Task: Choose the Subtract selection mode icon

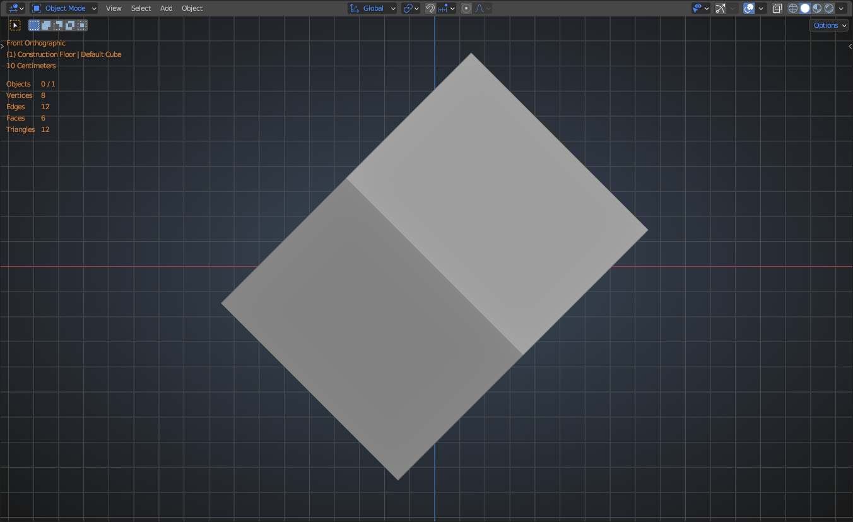Action: pyautogui.click(x=58, y=25)
